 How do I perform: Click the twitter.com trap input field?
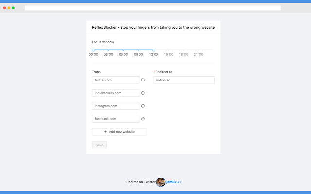(116, 80)
